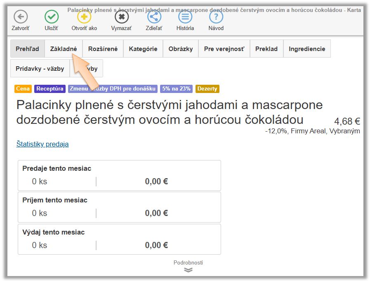The width and height of the screenshot is (370, 281).
Task: Save the card with the Uložiť icon
Action: 51,17
